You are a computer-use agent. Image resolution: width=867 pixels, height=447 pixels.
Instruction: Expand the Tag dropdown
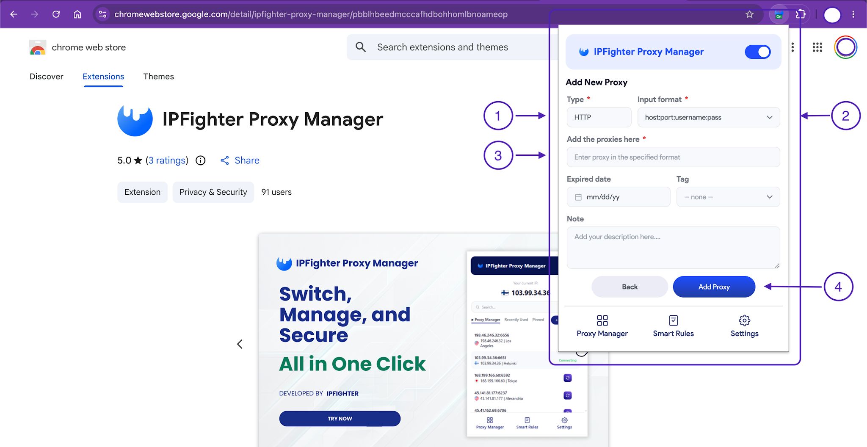(728, 197)
